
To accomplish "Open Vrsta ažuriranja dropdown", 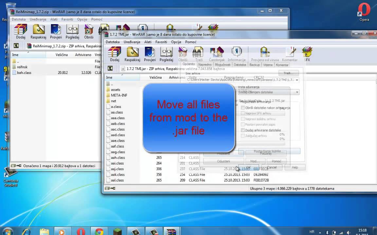I will pyautogui.click(x=269, y=92).
